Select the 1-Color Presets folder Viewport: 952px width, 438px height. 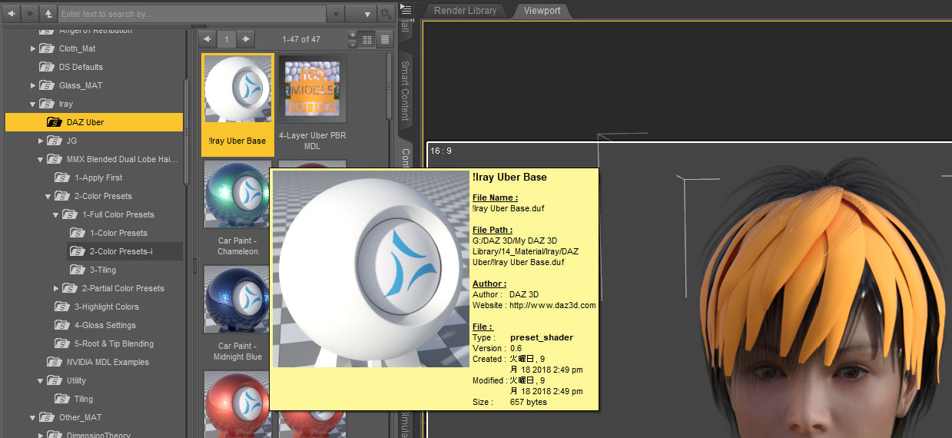coord(118,233)
